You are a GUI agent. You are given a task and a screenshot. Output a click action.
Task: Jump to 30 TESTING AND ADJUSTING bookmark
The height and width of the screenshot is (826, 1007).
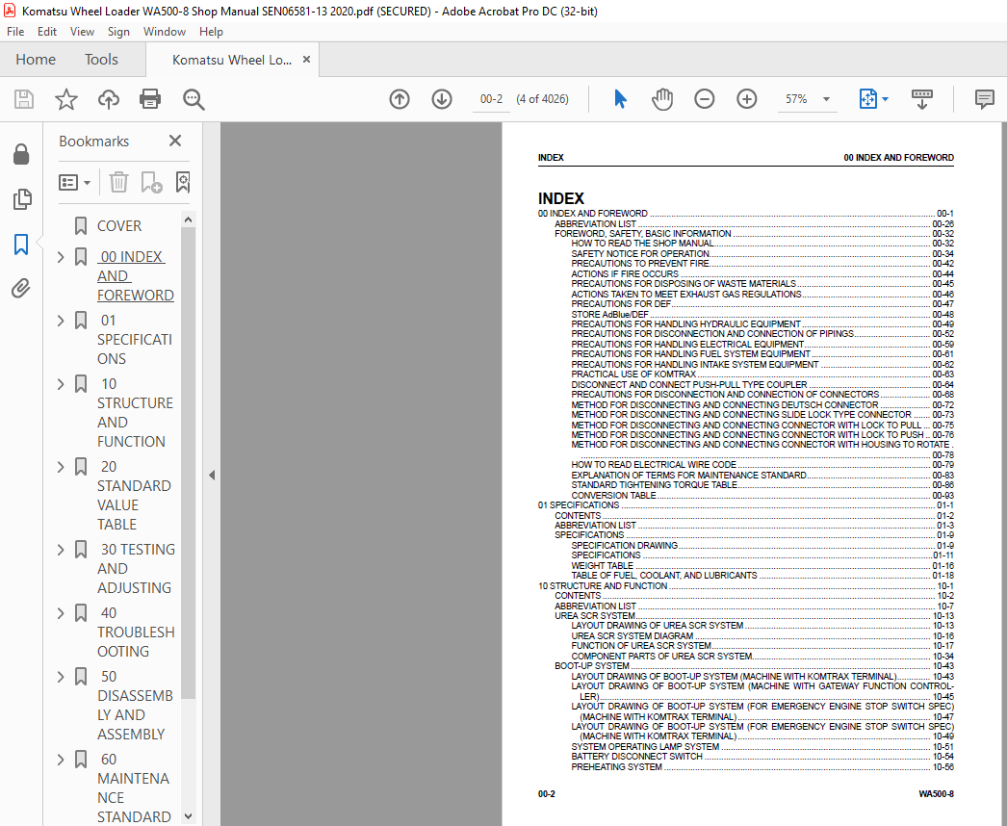pyautogui.click(x=136, y=569)
